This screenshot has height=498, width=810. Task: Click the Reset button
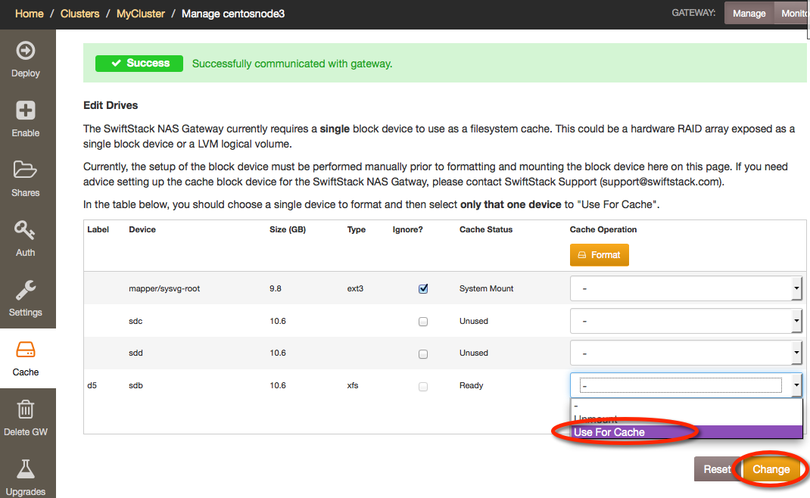[717, 469]
